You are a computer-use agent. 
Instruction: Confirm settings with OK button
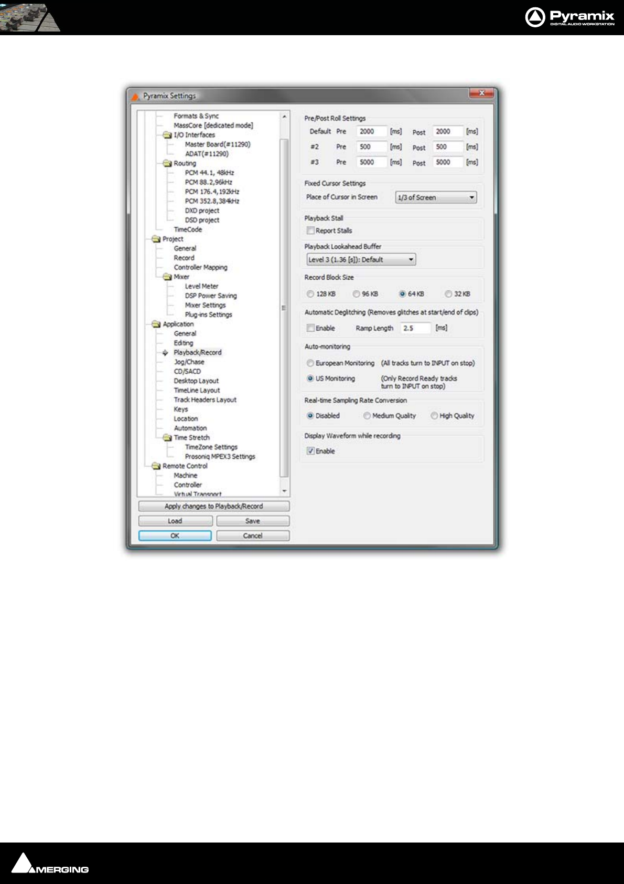175,535
